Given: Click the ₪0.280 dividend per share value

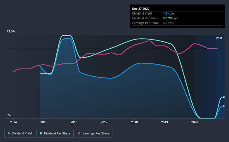Looking at the screenshot, I should point(168,18).
